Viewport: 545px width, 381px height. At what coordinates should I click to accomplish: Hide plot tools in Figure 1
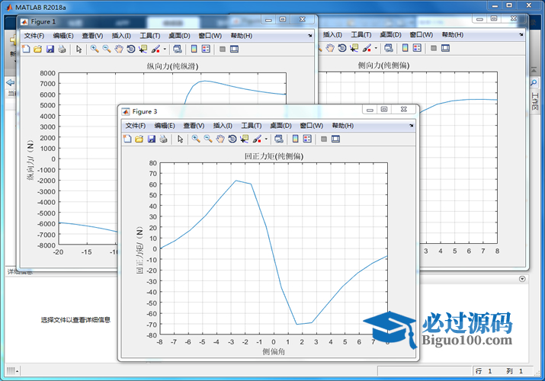point(223,49)
